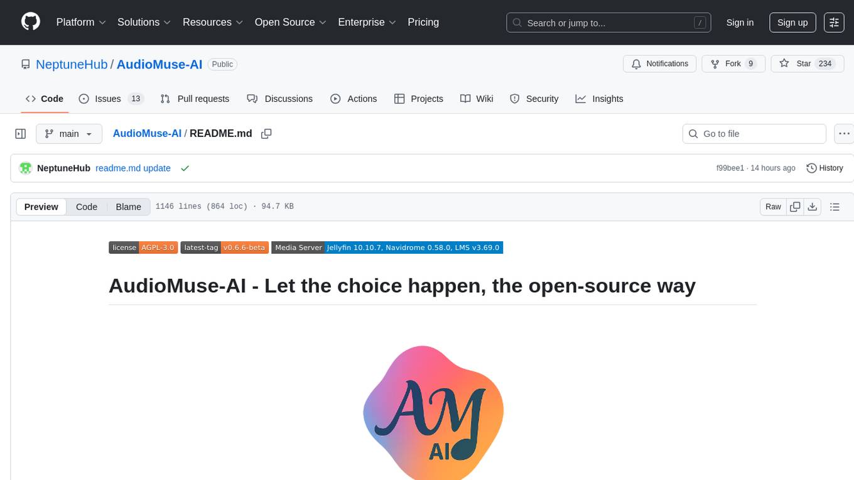Click the AudioMuse-AI README heading

point(402,286)
